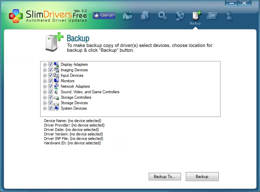
Task: Click the Like us button
Action: [x=104, y=15]
